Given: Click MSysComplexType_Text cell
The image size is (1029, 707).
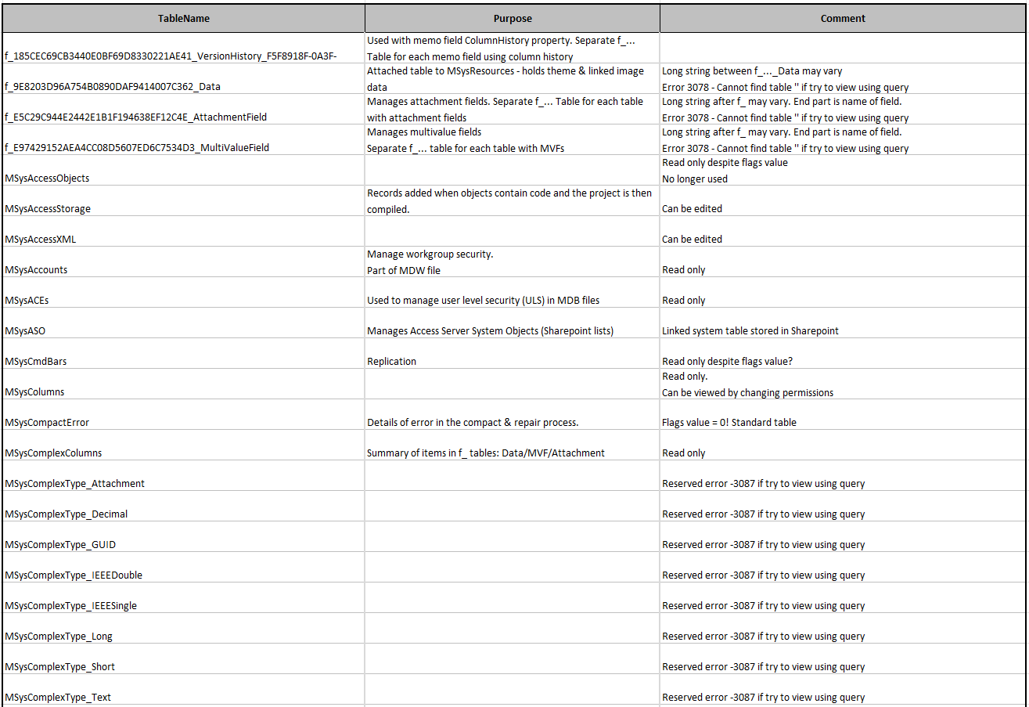Looking at the screenshot, I should (x=183, y=690).
